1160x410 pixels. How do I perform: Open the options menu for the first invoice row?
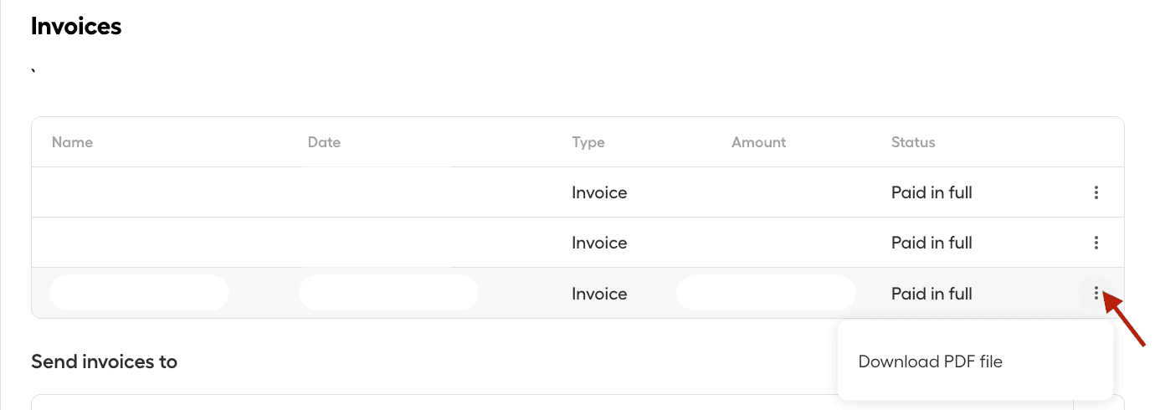coord(1096,192)
